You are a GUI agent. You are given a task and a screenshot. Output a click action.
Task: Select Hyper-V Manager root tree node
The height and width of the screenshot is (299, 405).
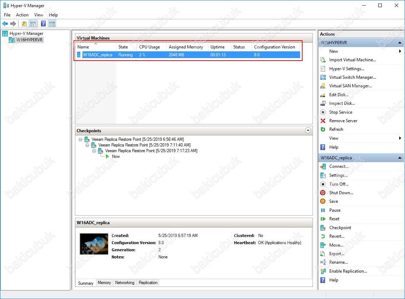tap(26, 33)
